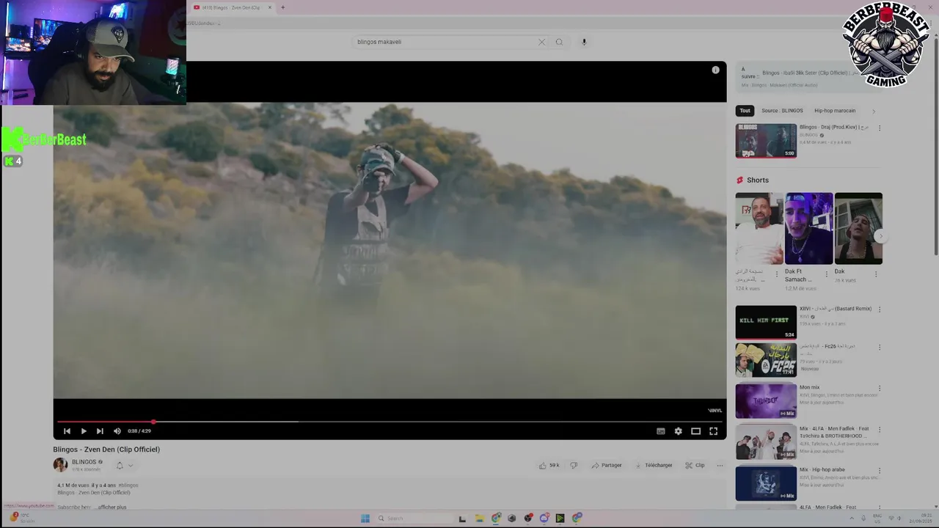Select the Tout filter chip

click(745, 111)
